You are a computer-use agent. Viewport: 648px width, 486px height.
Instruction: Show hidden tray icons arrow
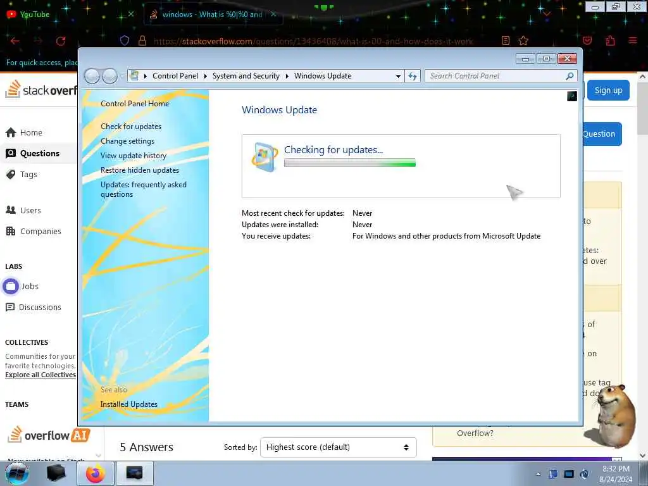538,475
